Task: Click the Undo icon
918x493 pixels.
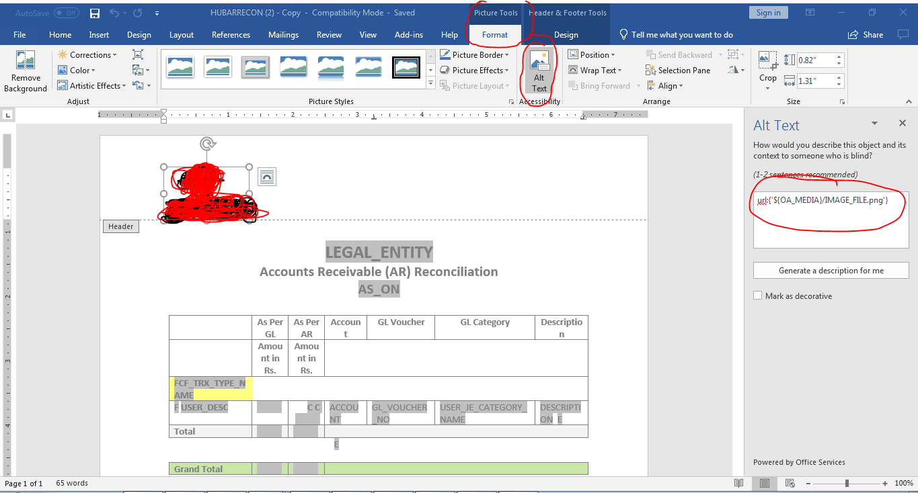Action: (113, 13)
